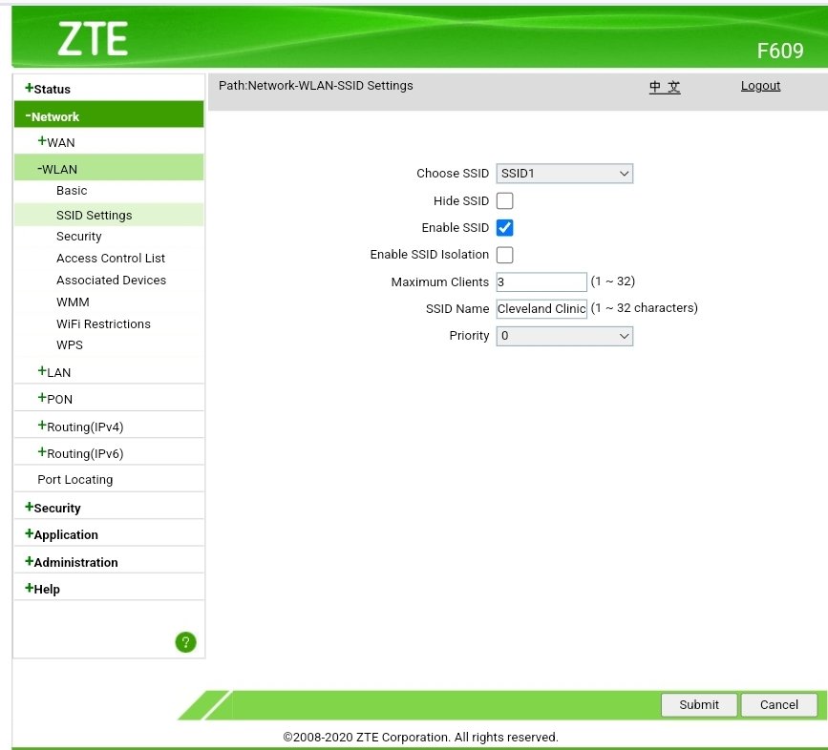Click the Choose SSID label

(453, 173)
